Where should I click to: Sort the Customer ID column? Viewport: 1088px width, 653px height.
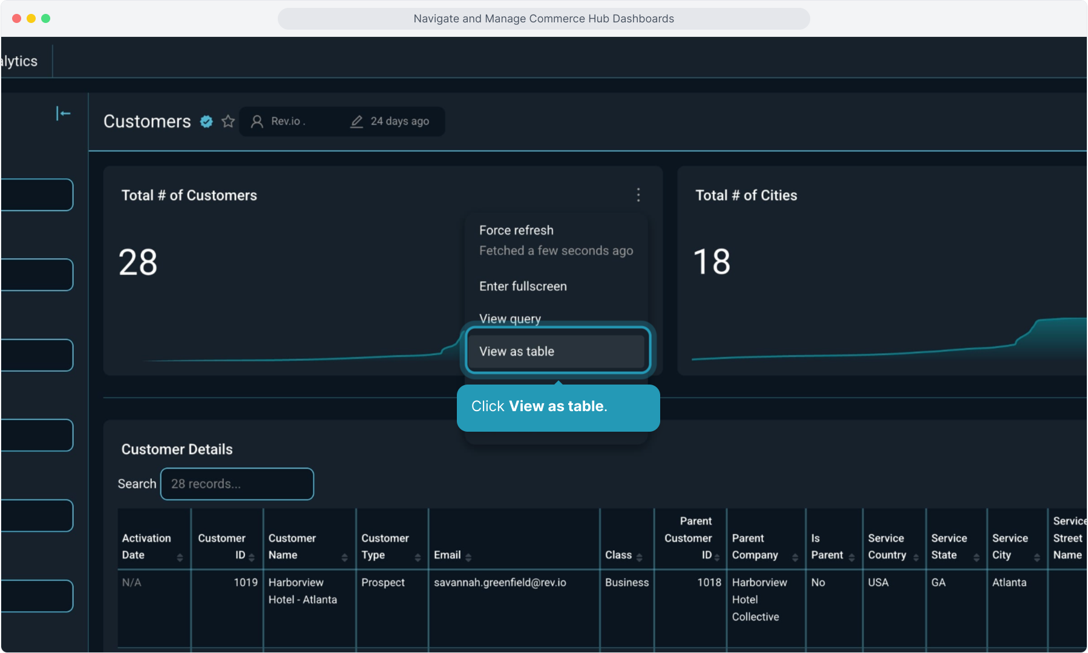(252, 557)
